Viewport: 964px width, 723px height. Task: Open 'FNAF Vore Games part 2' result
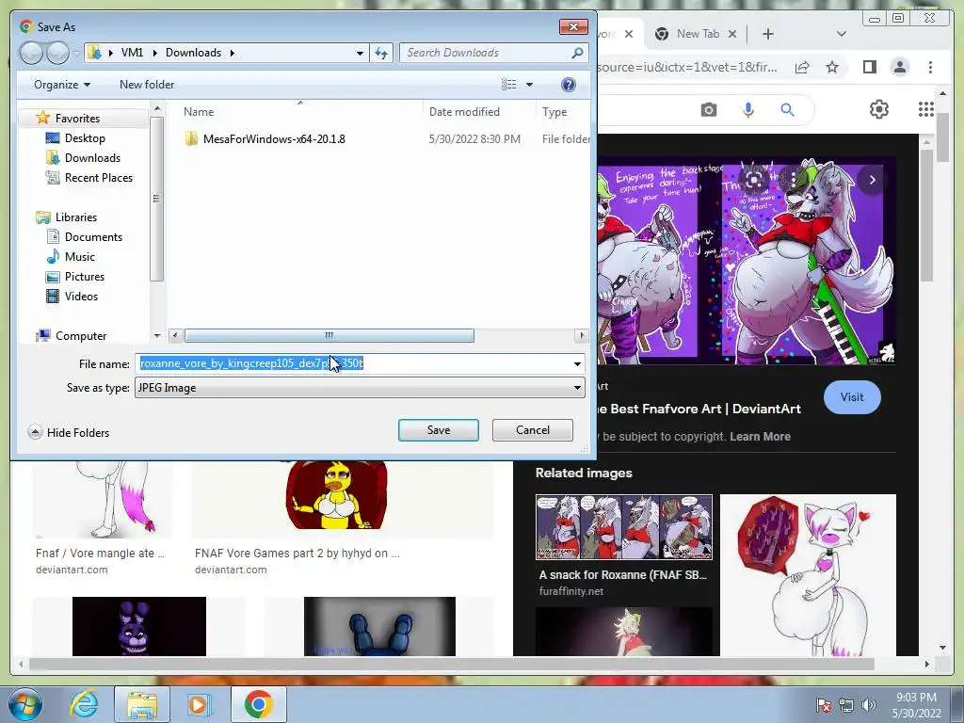[297, 554]
